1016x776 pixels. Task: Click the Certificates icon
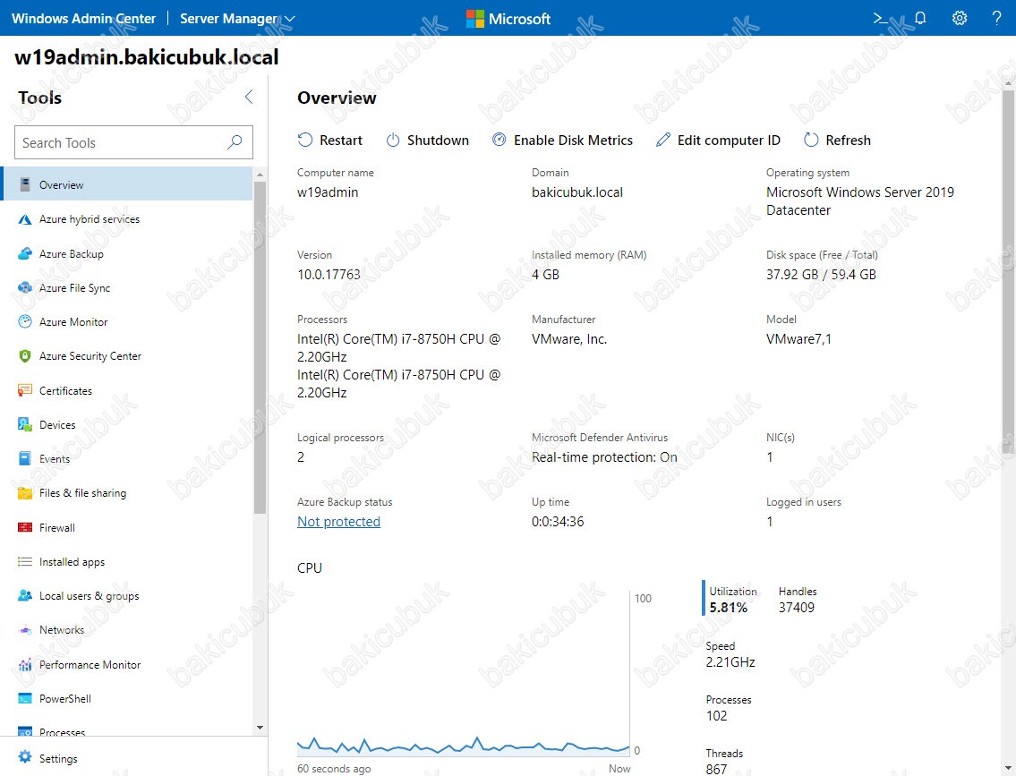[x=25, y=390]
